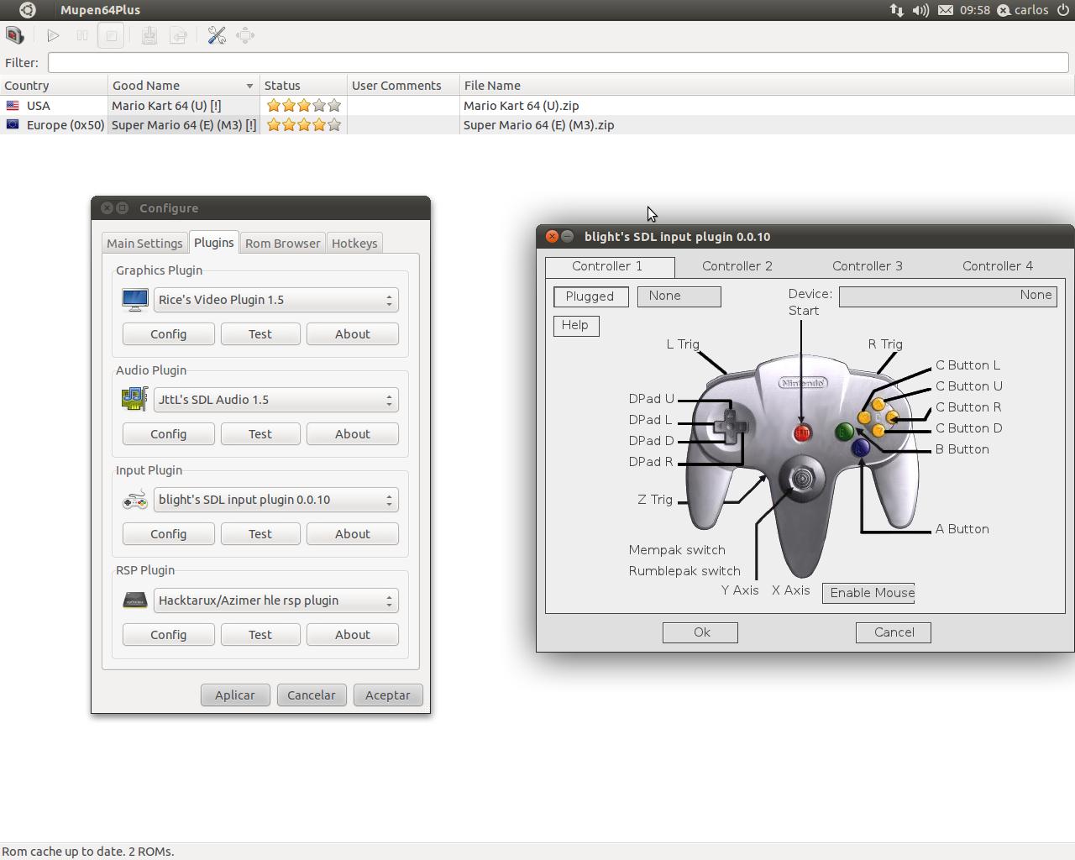Click the volume icon in the system tray
Image resolution: width=1075 pixels, height=860 pixels.
pyautogui.click(x=920, y=10)
